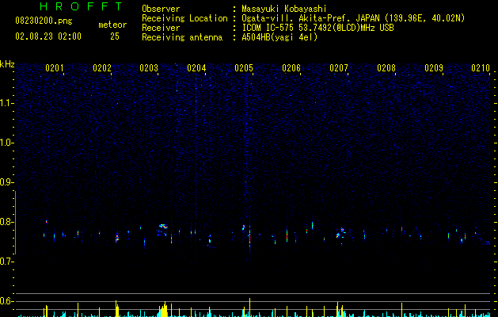
Task: Click the 0208 time marker
Action: 386,68
